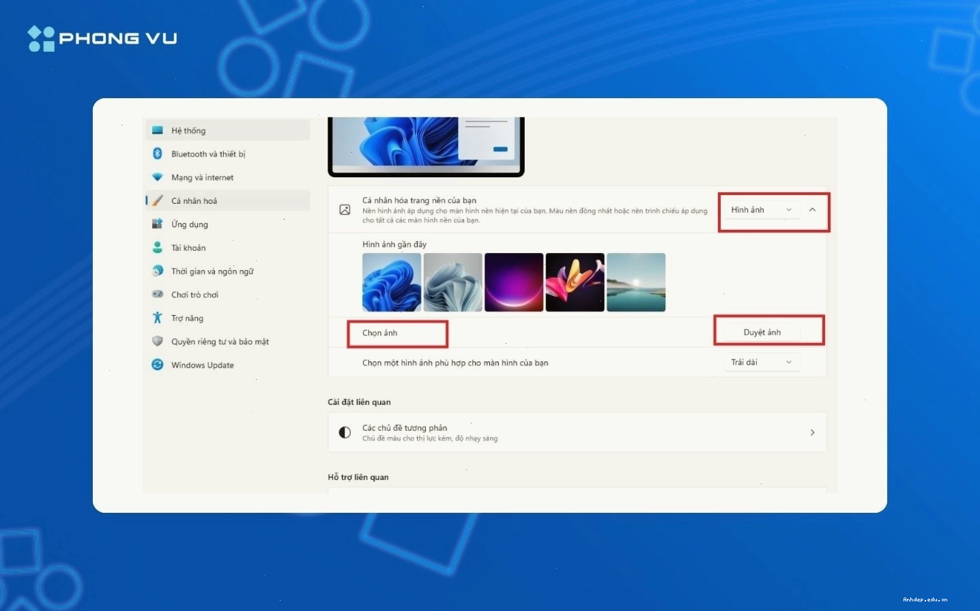980x611 pixels.
Task: Open the Trải dài fit dropdown
Action: (x=762, y=362)
